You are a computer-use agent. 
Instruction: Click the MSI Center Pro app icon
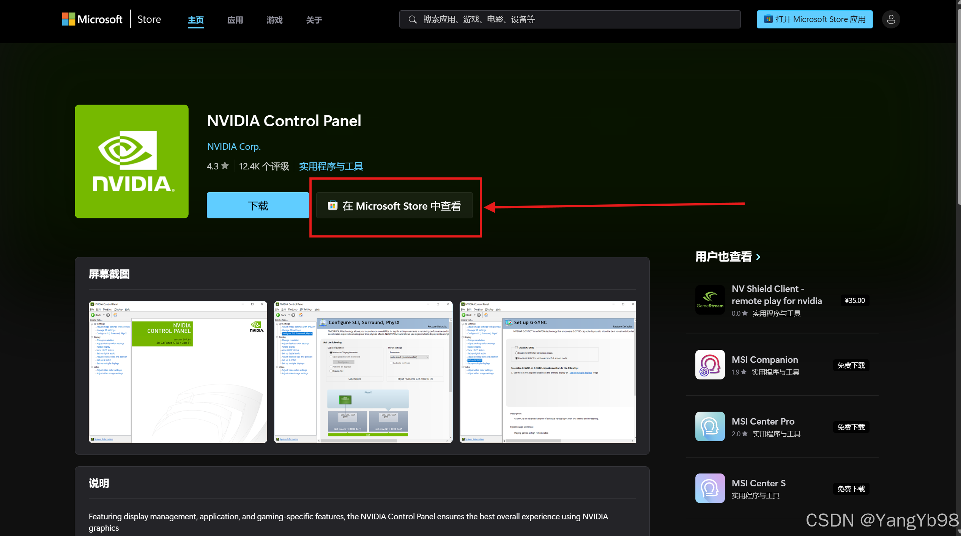pyautogui.click(x=710, y=426)
